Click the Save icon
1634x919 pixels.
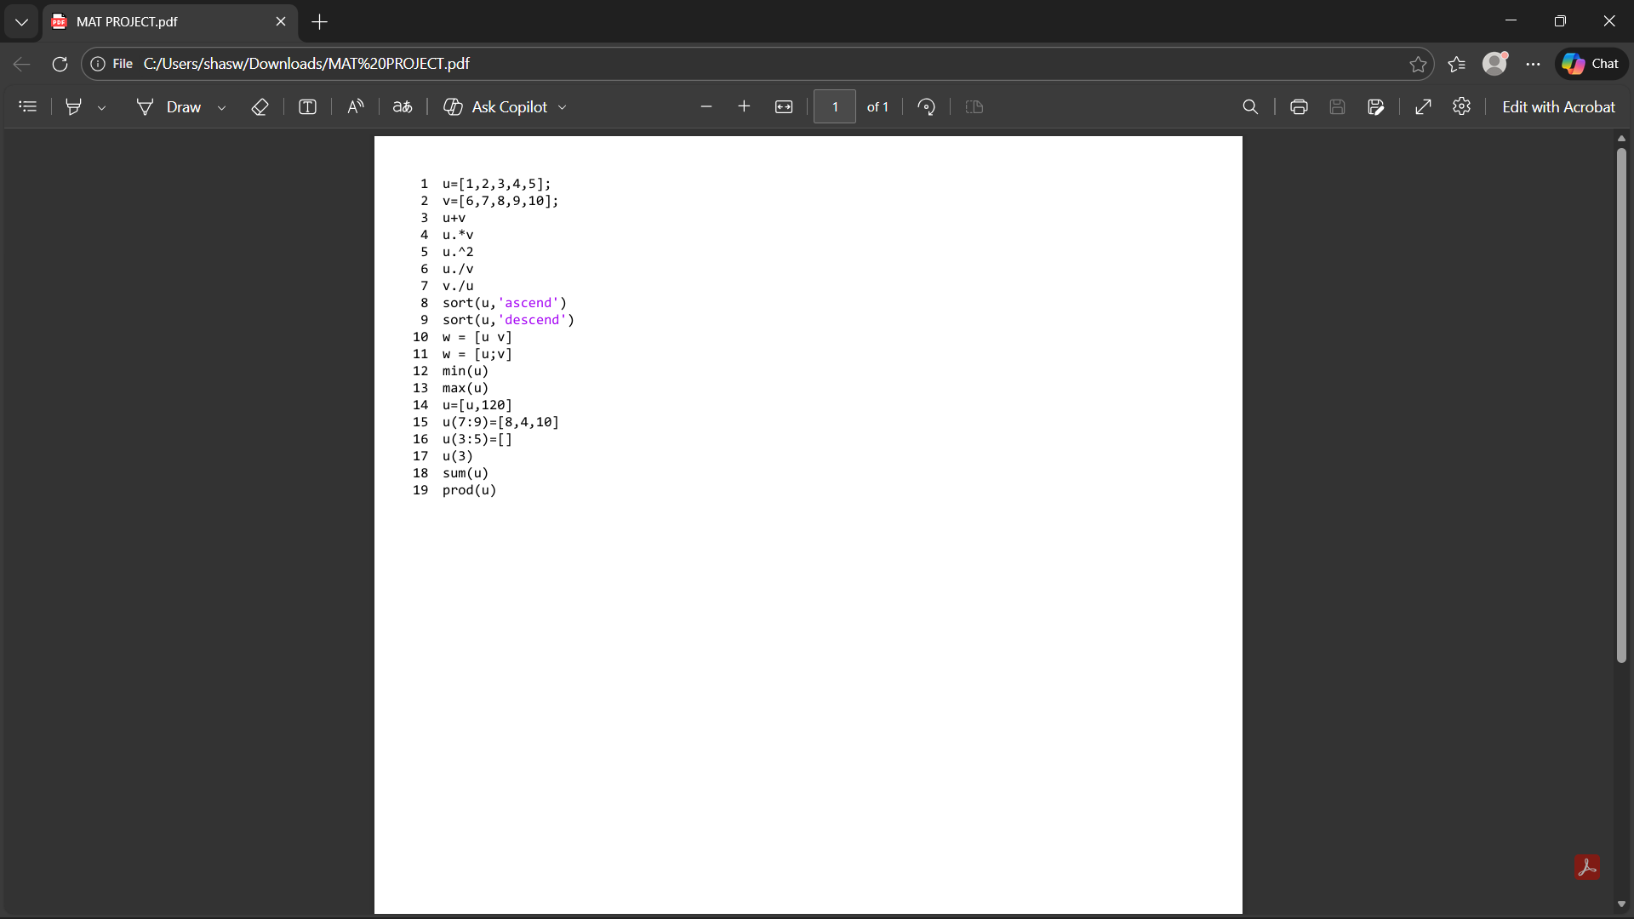(x=1338, y=106)
